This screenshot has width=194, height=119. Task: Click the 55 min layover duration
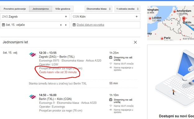(x=113, y=83)
